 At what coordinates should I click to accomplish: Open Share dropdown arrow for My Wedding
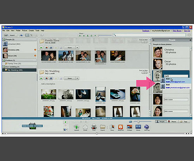77,78
